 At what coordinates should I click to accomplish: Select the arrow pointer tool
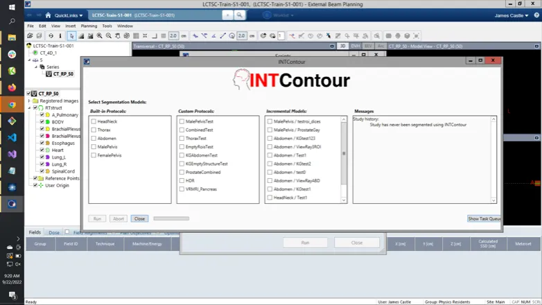(71, 35)
